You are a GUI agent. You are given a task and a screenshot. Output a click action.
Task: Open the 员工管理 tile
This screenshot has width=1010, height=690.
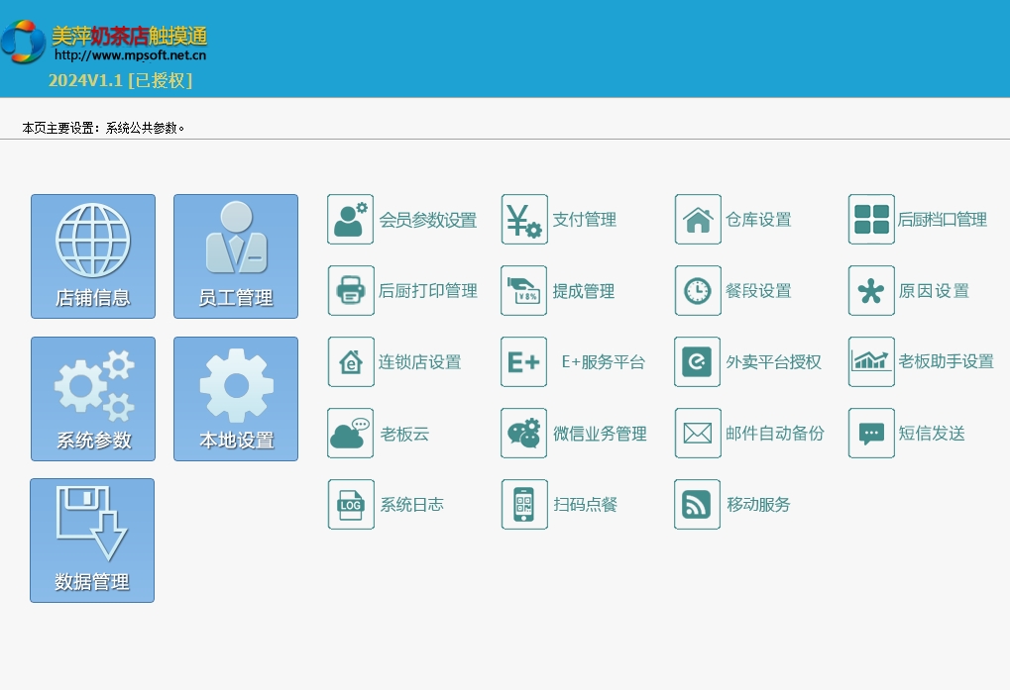tap(236, 256)
